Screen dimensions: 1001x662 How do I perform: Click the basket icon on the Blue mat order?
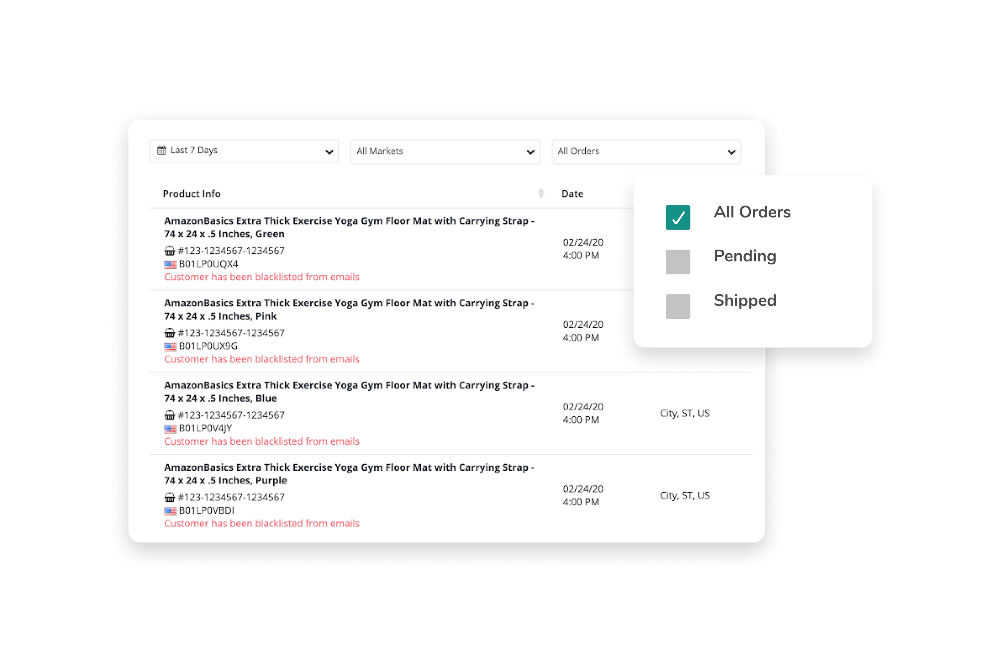170,415
